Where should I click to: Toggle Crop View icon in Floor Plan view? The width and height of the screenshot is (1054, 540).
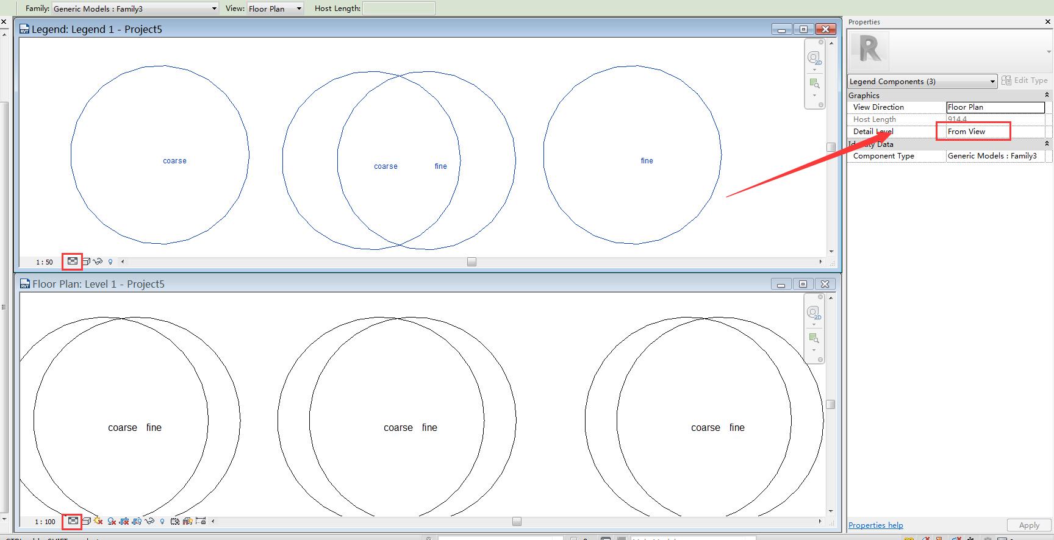coord(124,521)
